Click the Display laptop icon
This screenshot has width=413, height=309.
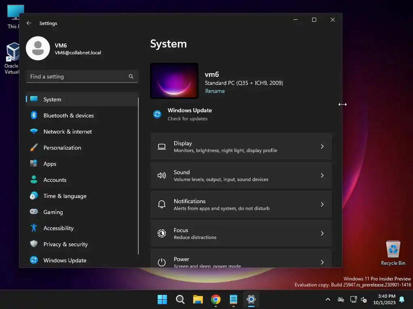click(162, 146)
